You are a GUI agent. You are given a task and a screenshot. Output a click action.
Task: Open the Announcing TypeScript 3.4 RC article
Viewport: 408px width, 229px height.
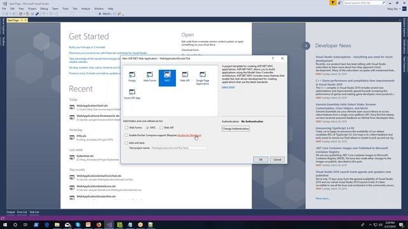point(335,128)
